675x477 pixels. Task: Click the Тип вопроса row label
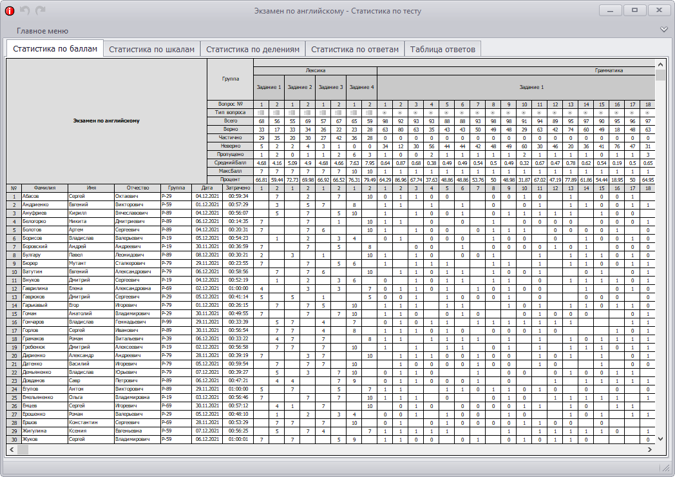point(231,112)
